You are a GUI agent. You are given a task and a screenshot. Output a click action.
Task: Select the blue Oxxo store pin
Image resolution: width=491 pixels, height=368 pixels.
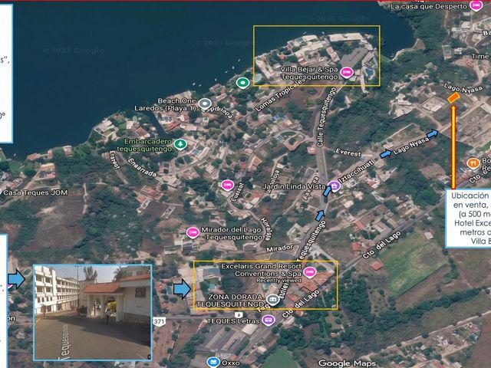click(213, 363)
